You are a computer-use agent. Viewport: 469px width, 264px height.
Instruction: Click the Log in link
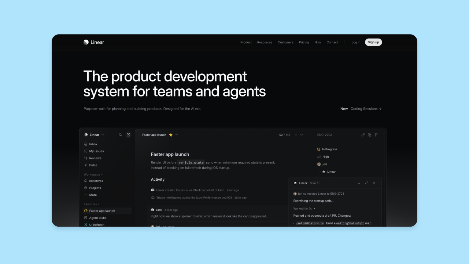tap(356, 43)
